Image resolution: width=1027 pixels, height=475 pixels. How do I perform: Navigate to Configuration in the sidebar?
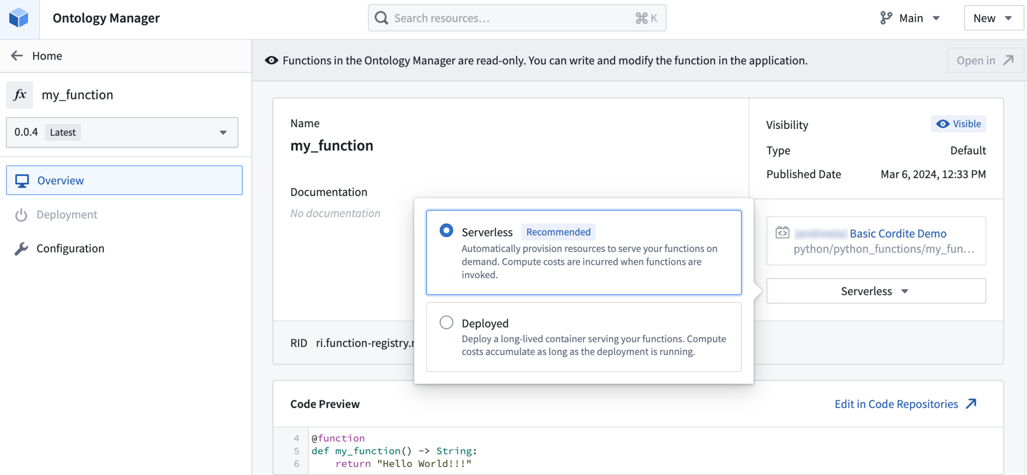pyautogui.click(x=70, y=248)
